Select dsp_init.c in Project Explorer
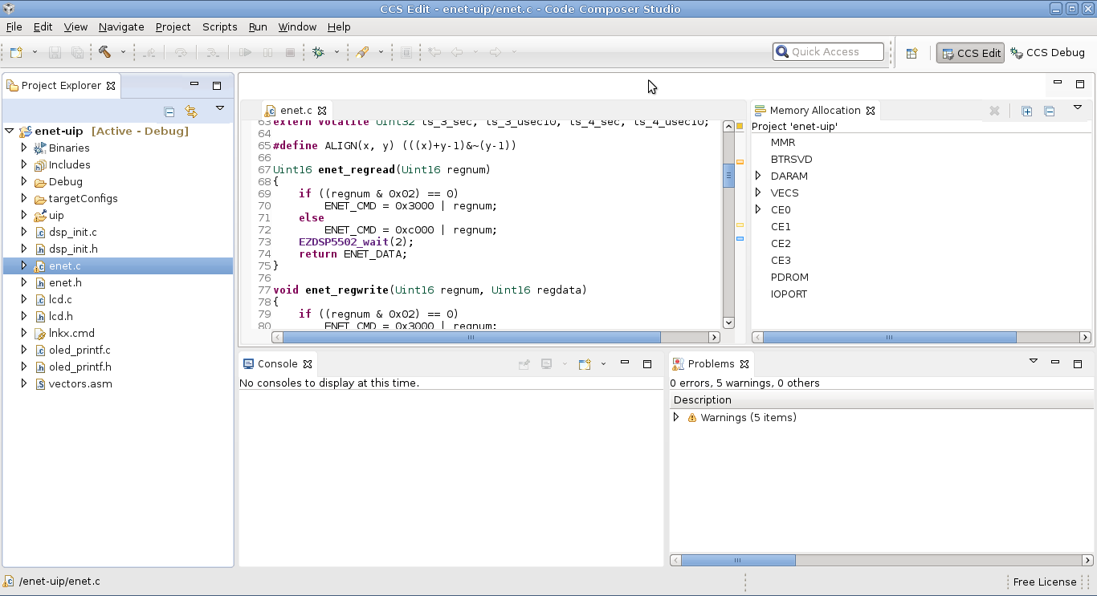This screenshot has height=596, width=1097. 72,232
